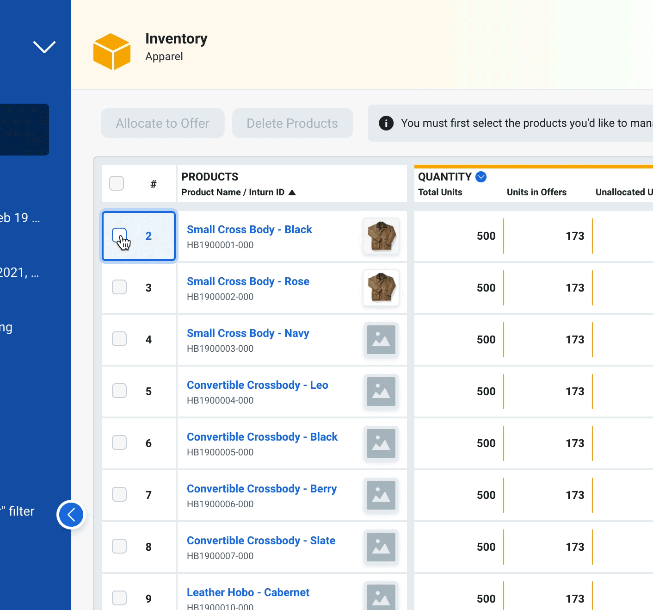Click the dark thumbnail in the blue sidebar
Viewport: 653px width, 610px height.
[25, 130]
